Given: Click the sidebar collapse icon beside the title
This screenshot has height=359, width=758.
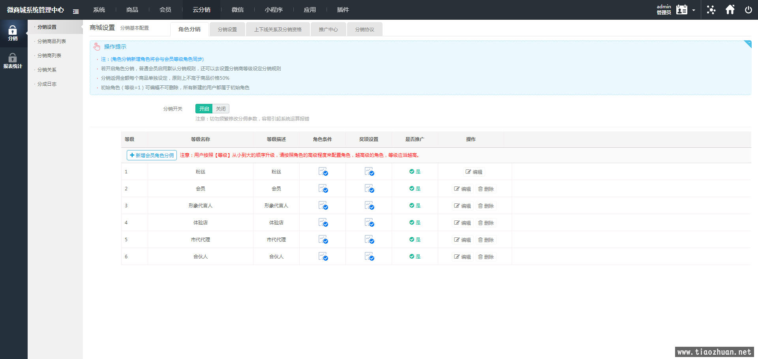Looking at the screenshot, I should [x=76, y=11].
